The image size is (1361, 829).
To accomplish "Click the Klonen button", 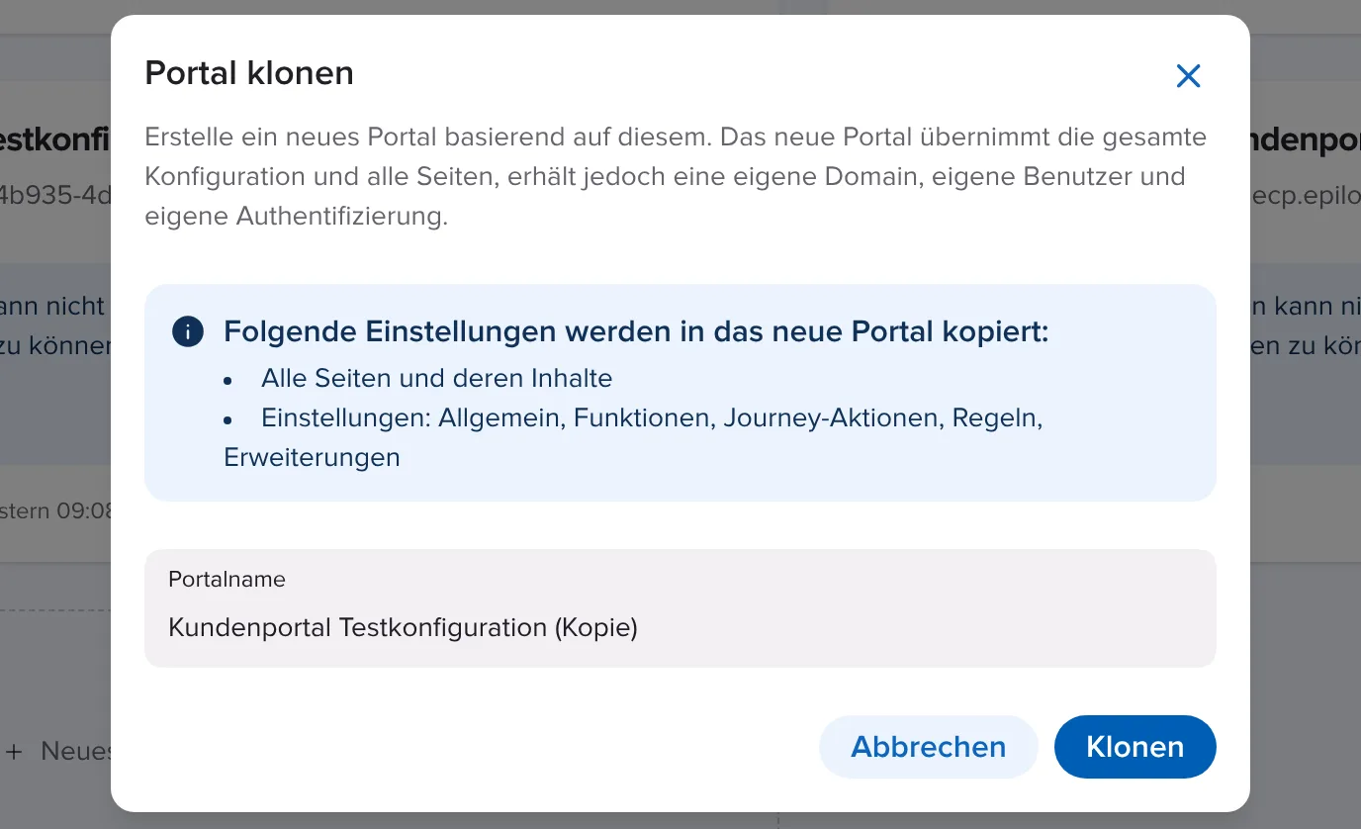I will tap(1134, 747).
